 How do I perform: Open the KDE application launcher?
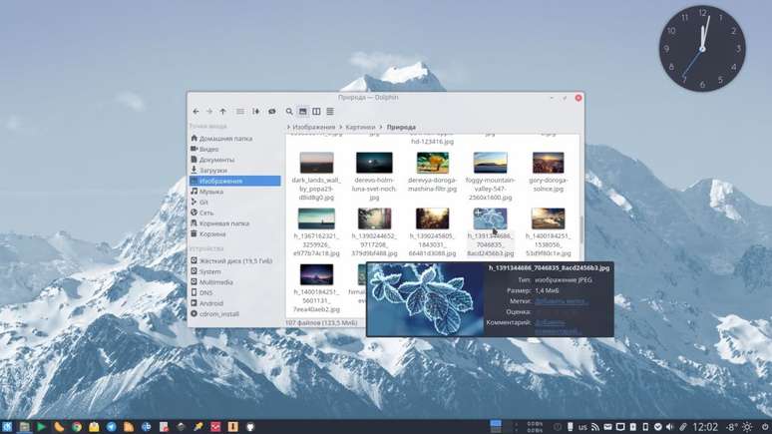[8, 426]
